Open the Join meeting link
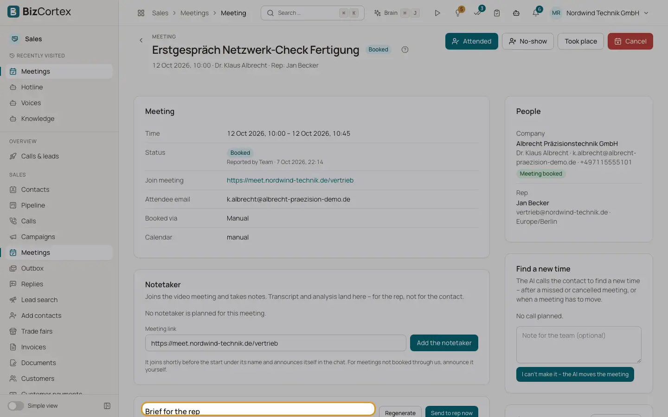The image size is (668, 417). pyautogui.click(x=290, y=180)
